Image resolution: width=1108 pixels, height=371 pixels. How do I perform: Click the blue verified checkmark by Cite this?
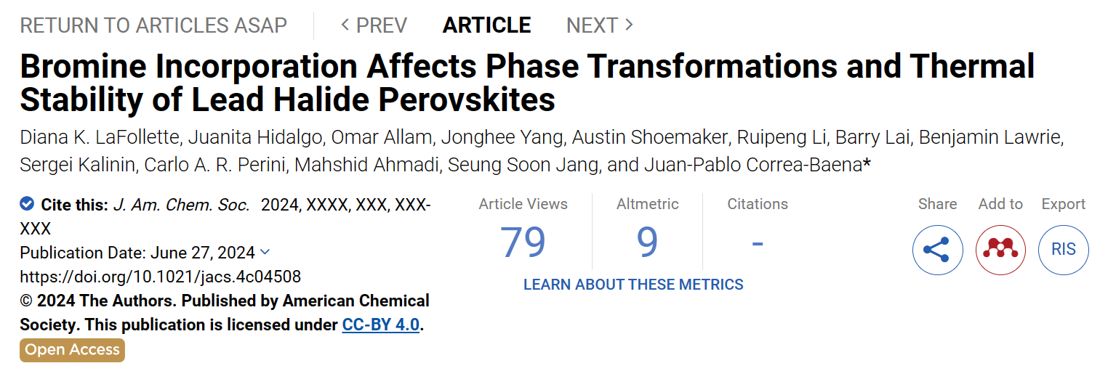[x=27, y=204]
